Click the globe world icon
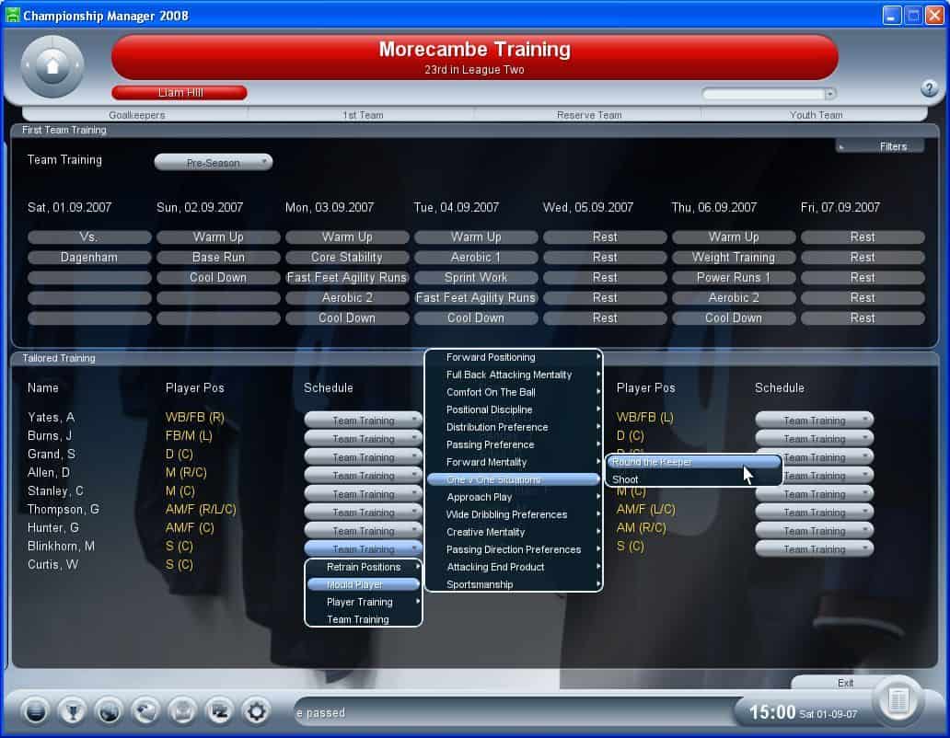 pos(109,710)
